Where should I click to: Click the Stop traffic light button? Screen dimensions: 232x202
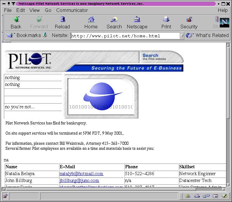point(216,23)
